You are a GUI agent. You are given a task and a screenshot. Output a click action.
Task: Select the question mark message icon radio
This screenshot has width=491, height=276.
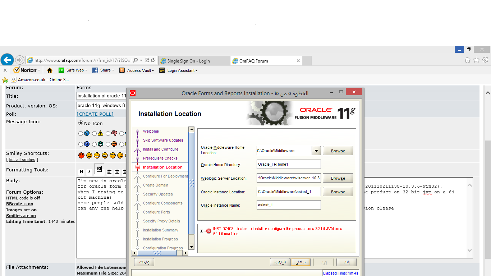point(81,133)
